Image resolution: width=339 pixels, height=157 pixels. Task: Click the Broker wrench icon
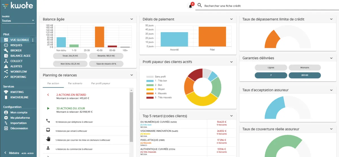pyautogui.click(x=6, y=50)
